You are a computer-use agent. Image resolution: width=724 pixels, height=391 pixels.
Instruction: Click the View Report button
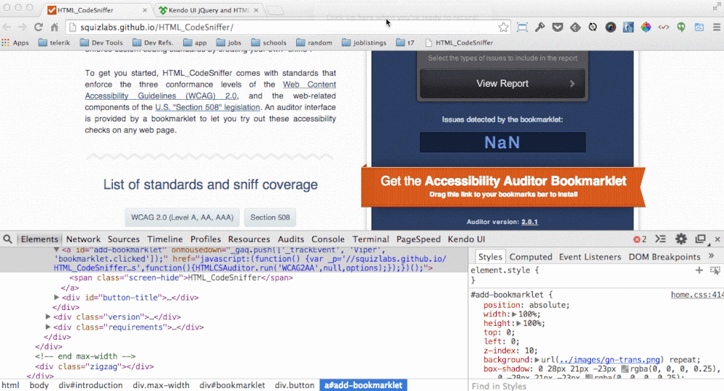502,83
